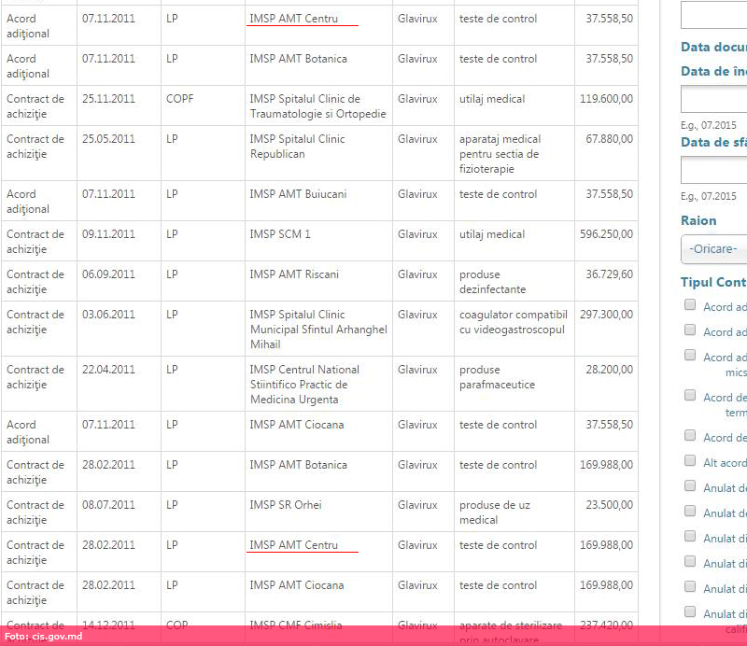Click IMSP AMT Riscani institution cell
This screenshot has width=747, height=646.
point(294,274)
